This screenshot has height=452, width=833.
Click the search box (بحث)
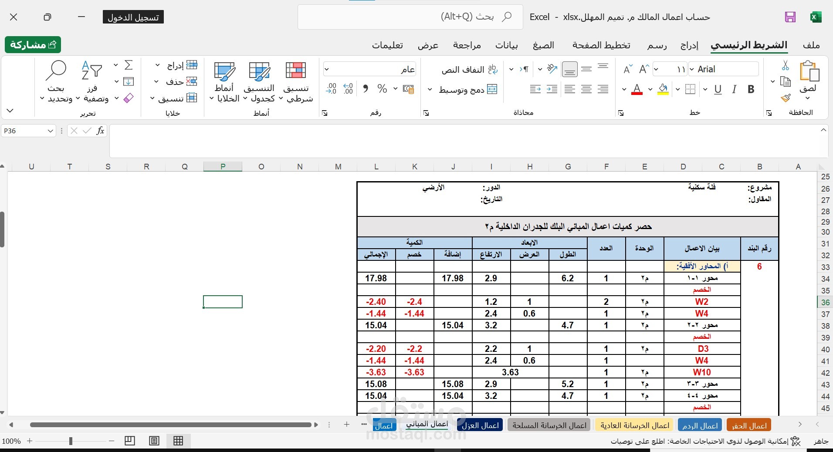[410, 17]
